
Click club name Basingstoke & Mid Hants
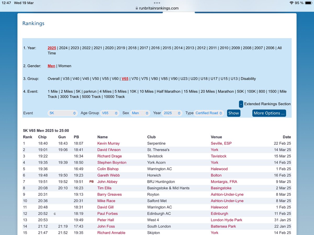pos(168,188)
